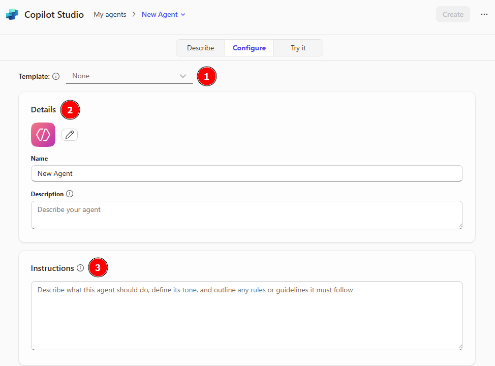Go to My agents breadcrumb link
495x366 pixels.
click(110, 14)
